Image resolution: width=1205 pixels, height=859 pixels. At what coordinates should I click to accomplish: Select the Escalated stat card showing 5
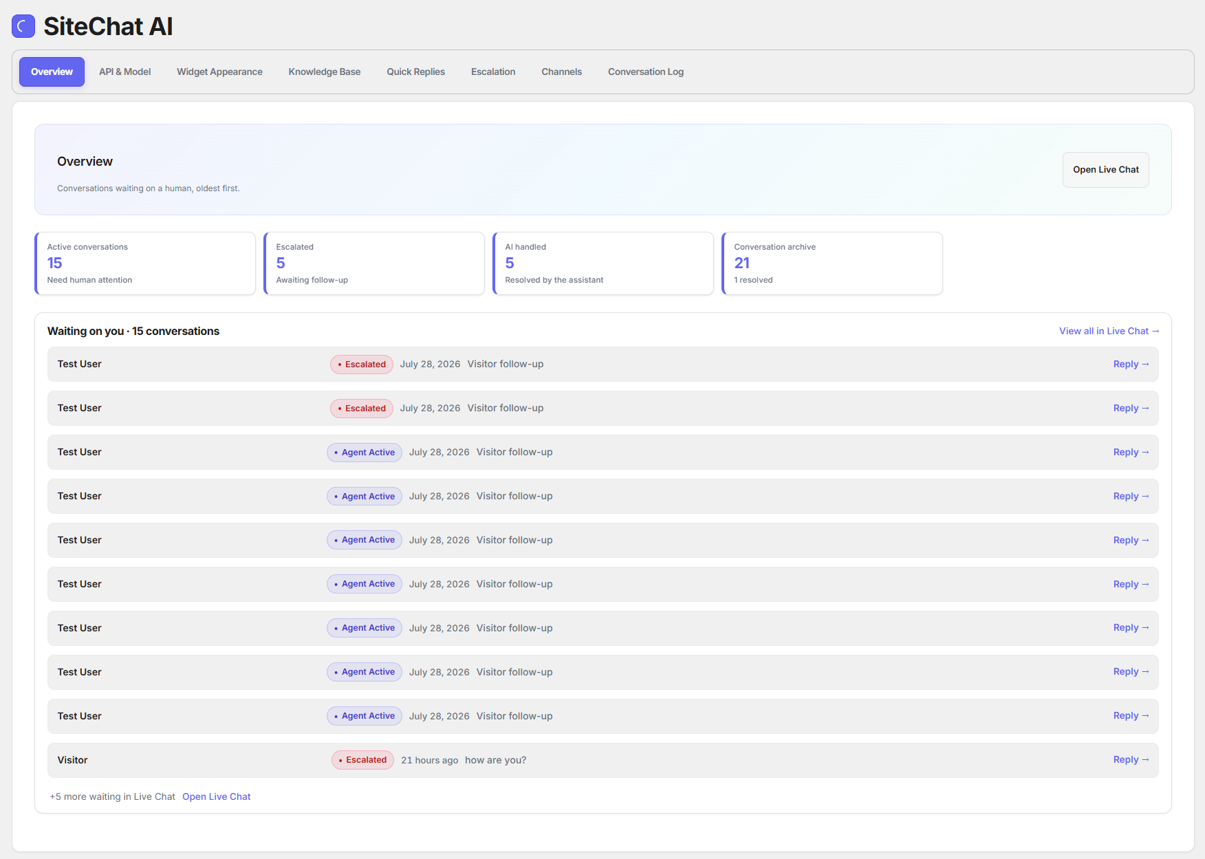[x=374, y=263]
